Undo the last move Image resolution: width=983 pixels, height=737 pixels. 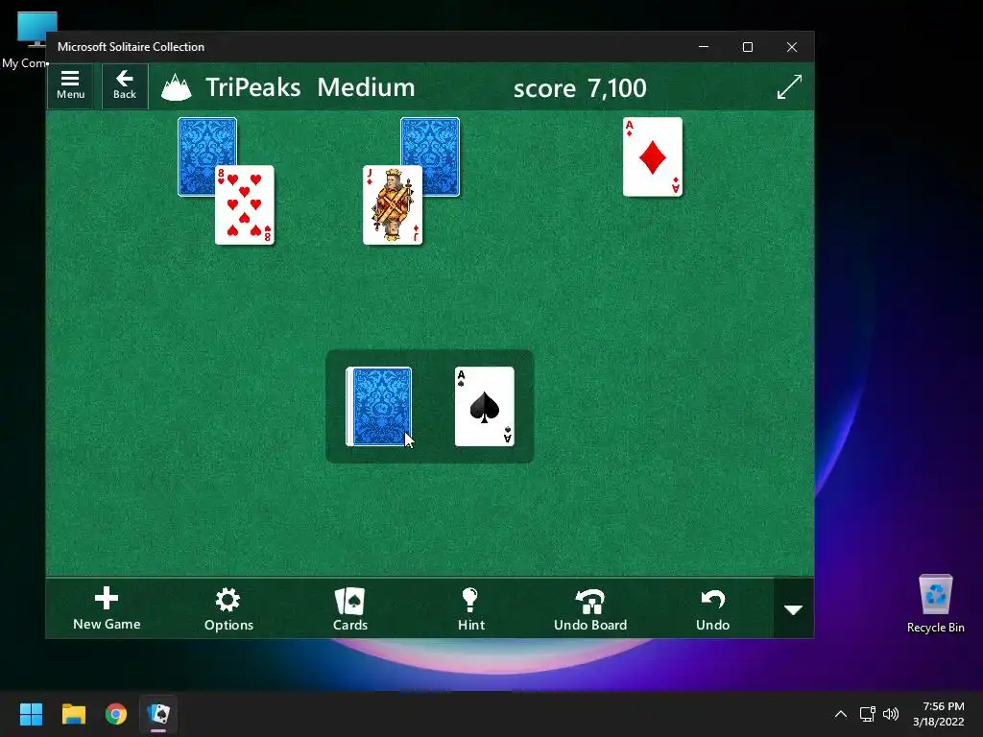713,608
